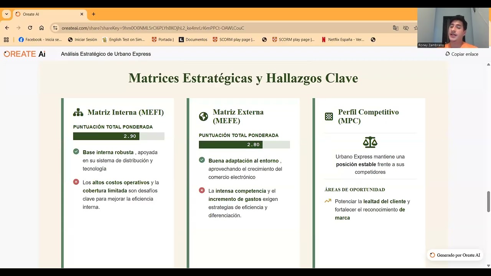Screen dimensions: 491x276
Task: Close the Oreate AI tab
Action: point(82,14)
